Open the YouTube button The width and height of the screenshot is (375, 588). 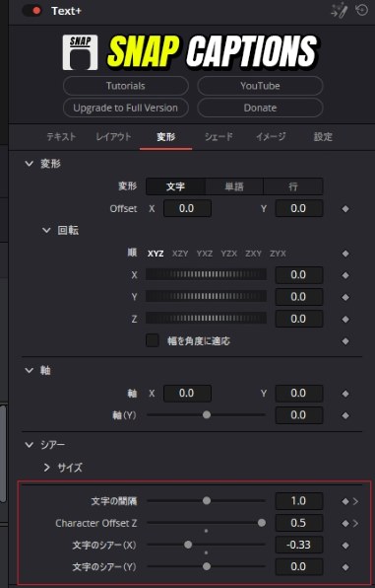[x=260, y=86]
